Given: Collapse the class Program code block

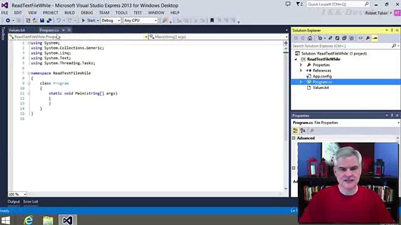Looking at the screenshot, I should [x=29, y=83].
